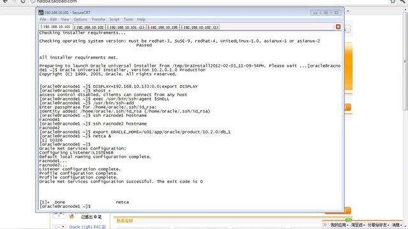
Task: Click the 'ssh racnode1 hostname' command line
Action: pyautogui.click(x=93, y=115)
